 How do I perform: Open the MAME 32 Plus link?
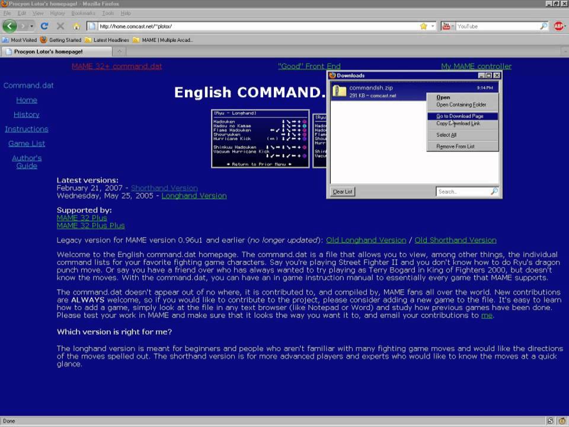82,218
